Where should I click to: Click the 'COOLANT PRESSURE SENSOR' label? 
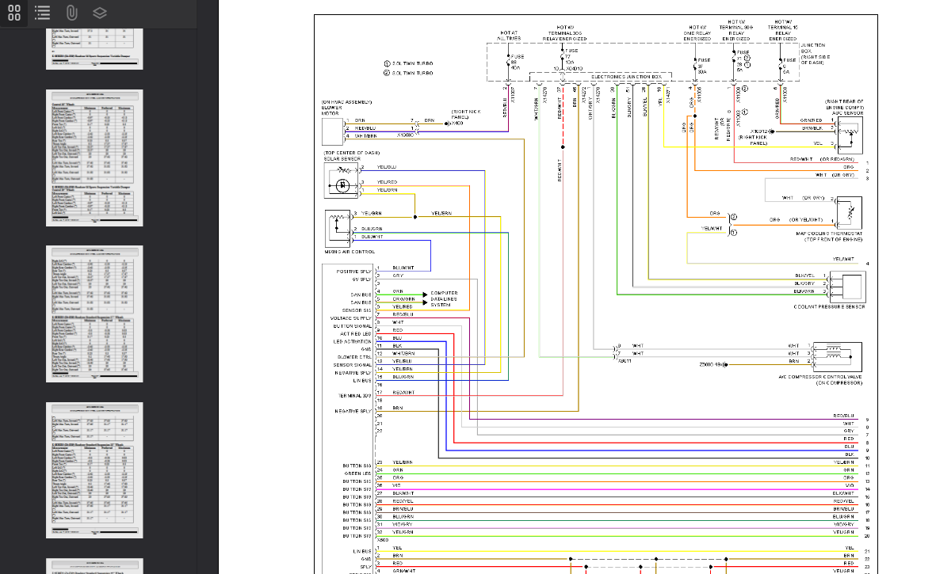[x=829, y=306]
